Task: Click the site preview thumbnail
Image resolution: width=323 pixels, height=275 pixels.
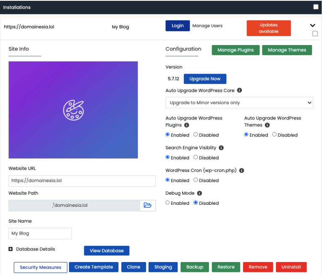Action: 73,110
